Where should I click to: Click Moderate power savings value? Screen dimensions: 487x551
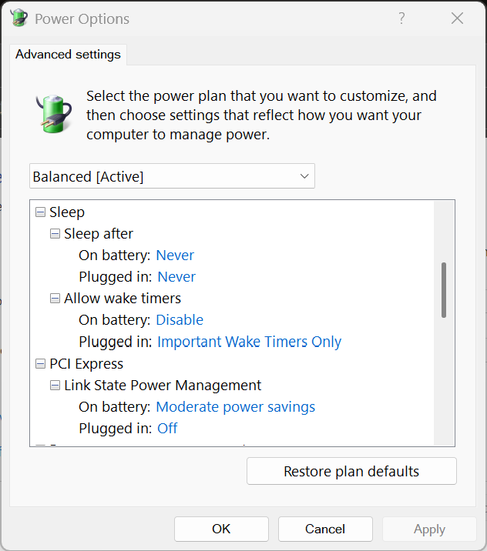coord(235,406)
